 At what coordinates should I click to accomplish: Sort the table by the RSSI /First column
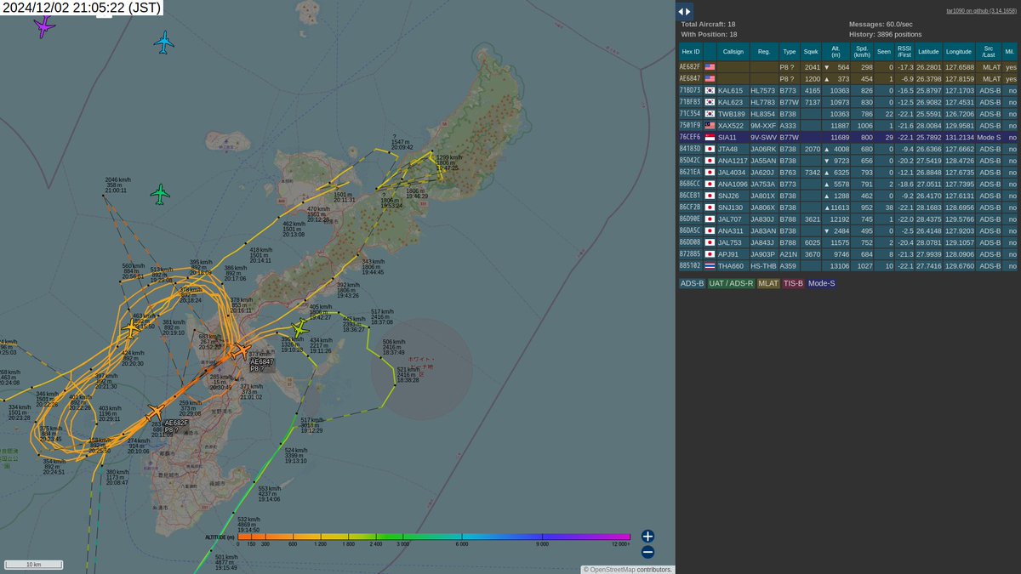[x=904, y=52]
